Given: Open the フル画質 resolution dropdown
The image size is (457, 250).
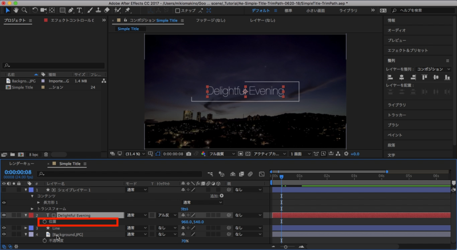Looking at the screenshot, I should [x=222, y=154].
